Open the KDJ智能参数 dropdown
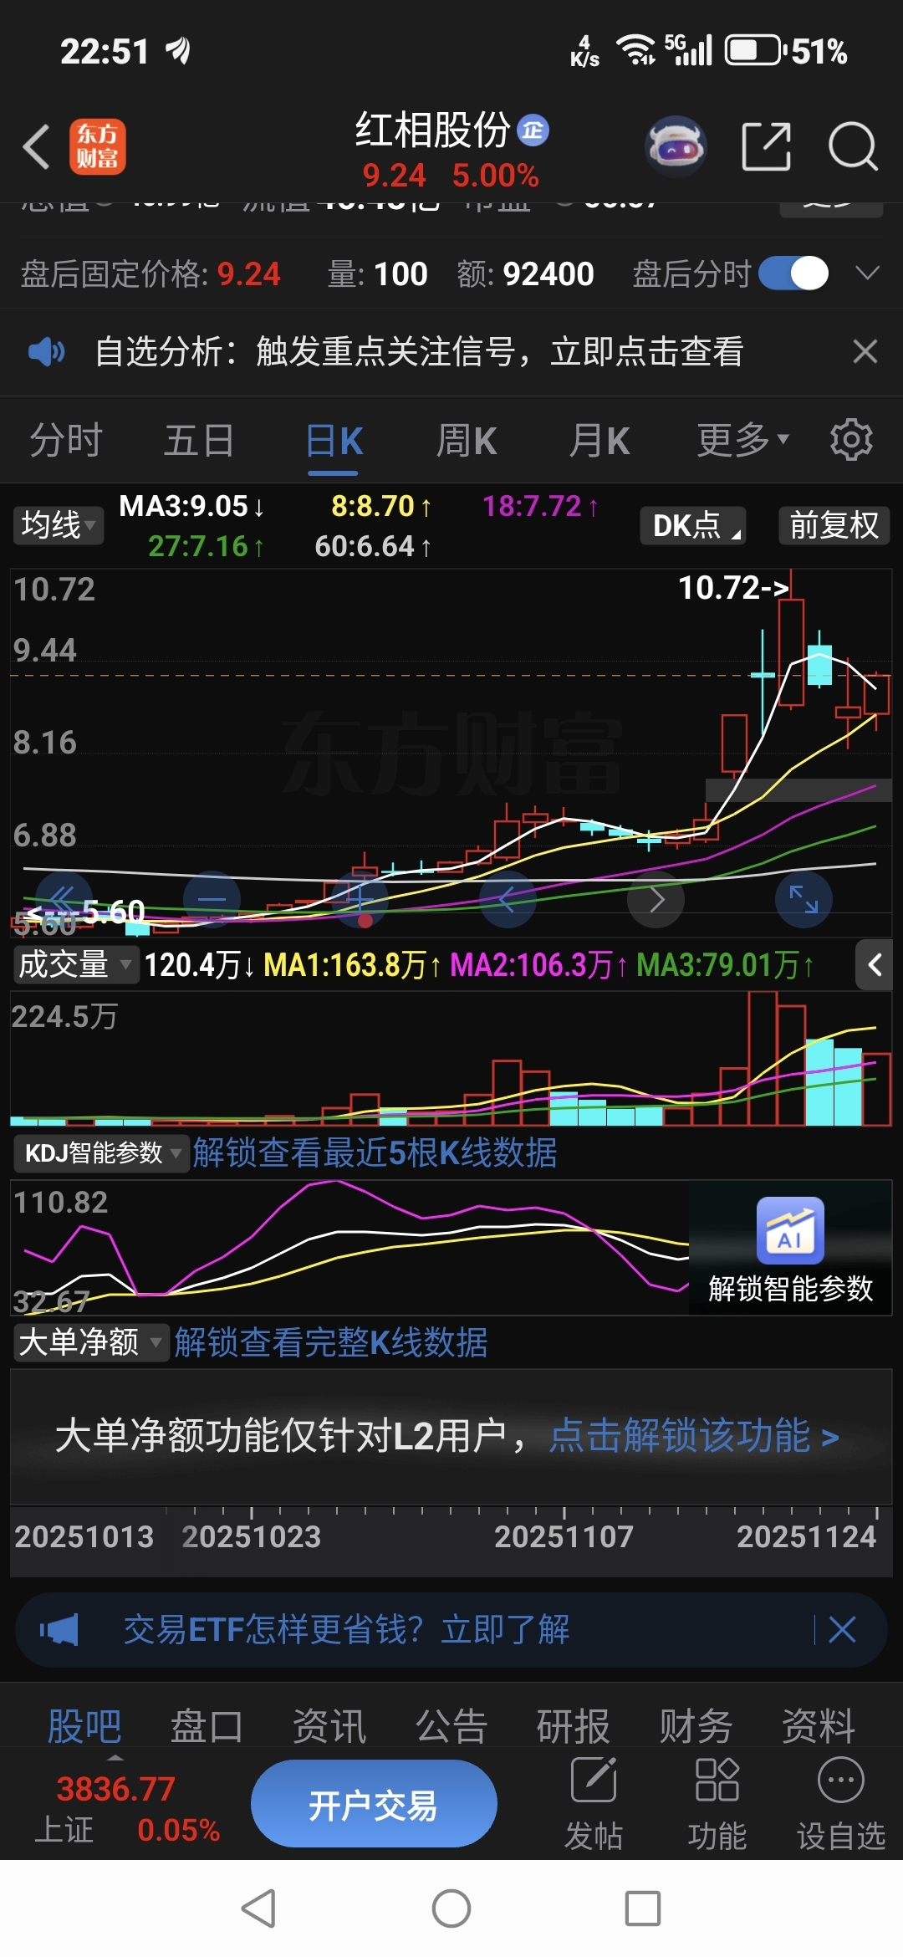903x1957 pixels. tap(102, 1153)
